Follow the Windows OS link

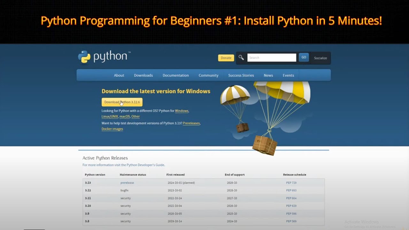pyautogui.click(x=181, y=111)
